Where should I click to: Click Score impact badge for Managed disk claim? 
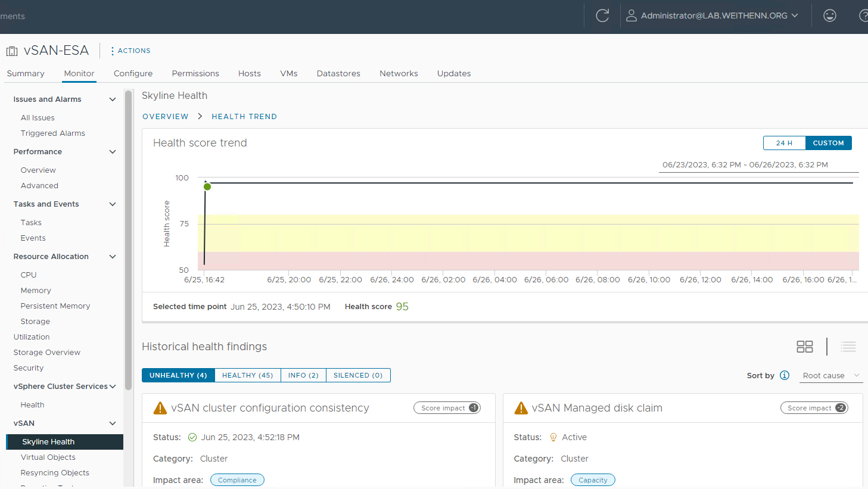point(814,408)
